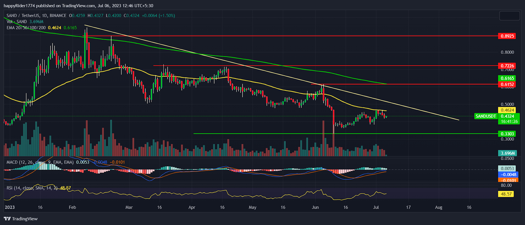Click the TradingView logo at bottom left
525x225 pixels.
(21, 219)
